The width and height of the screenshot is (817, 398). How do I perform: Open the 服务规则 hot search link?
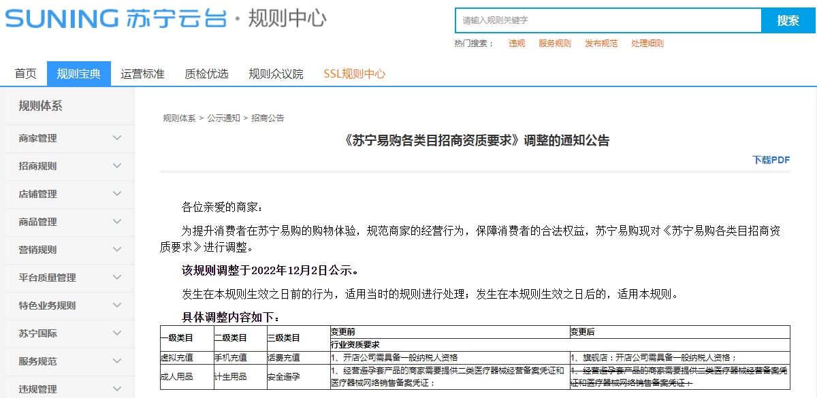tap(555, 44)
